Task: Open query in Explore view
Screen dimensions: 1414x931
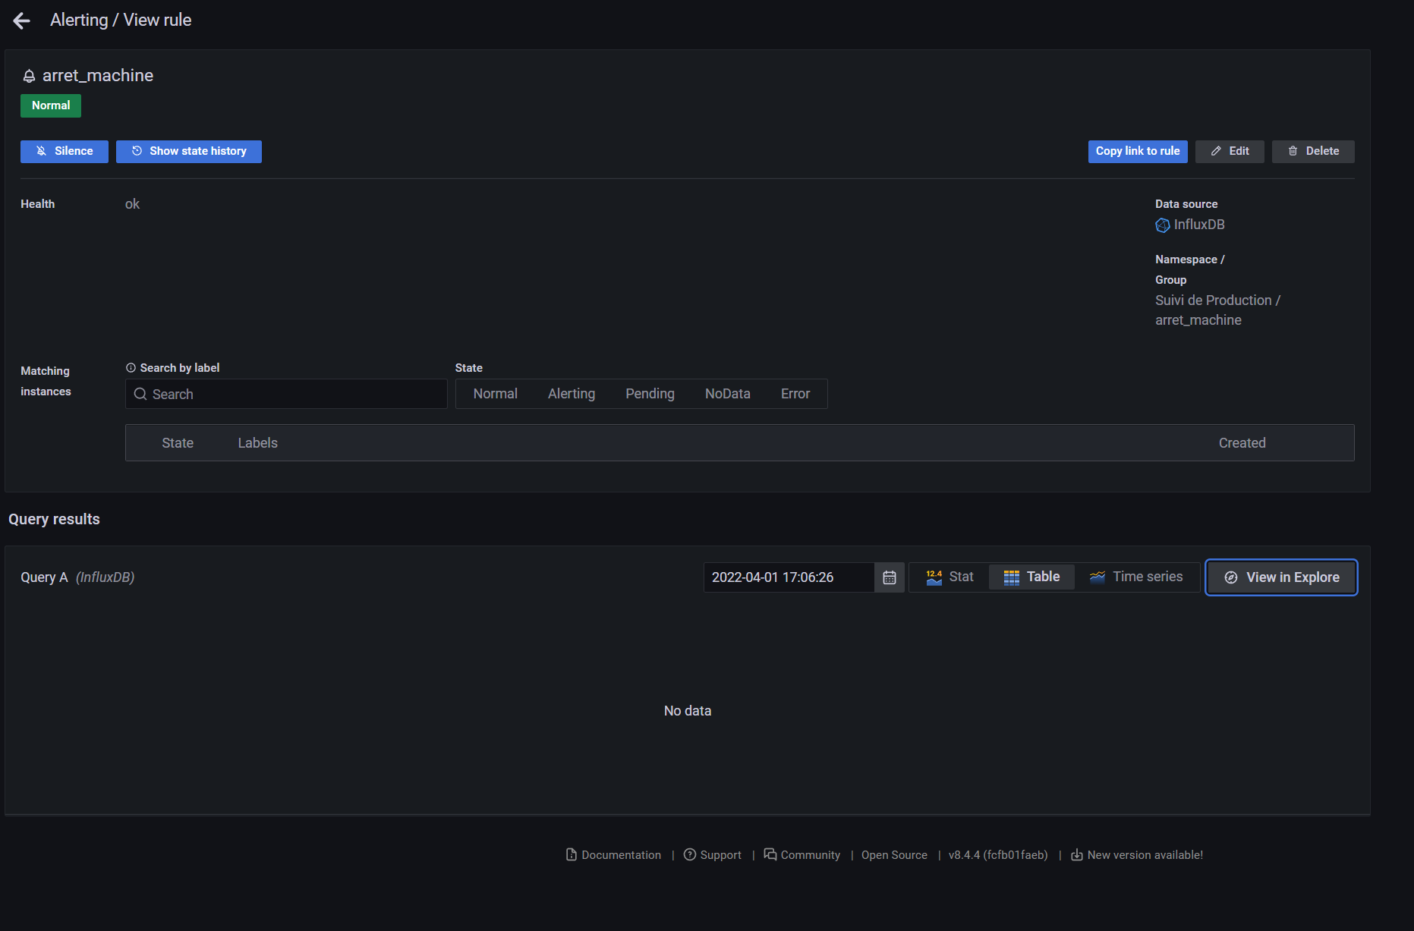Action: coord(1282,577)
